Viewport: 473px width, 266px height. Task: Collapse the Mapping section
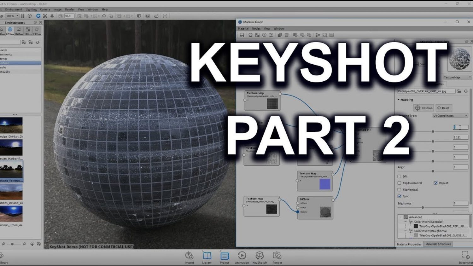pyautogui.click(x=399, y=100)
